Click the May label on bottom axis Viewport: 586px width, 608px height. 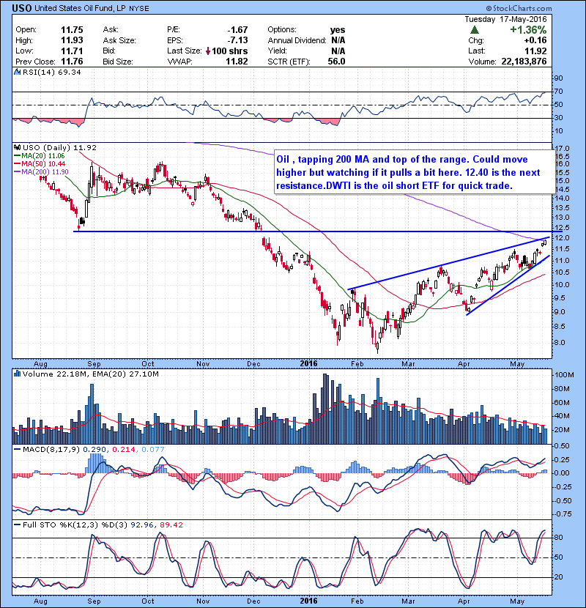517,601
